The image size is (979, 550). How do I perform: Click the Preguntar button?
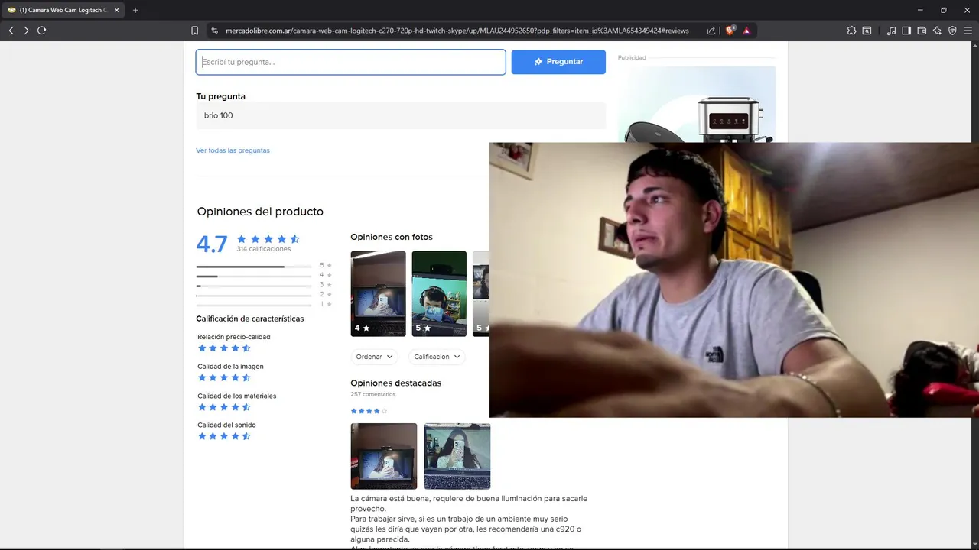558,62
